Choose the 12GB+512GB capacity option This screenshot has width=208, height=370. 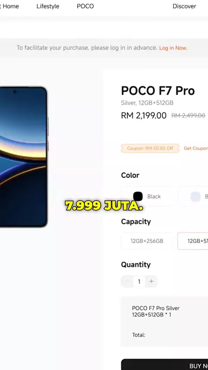193,241
